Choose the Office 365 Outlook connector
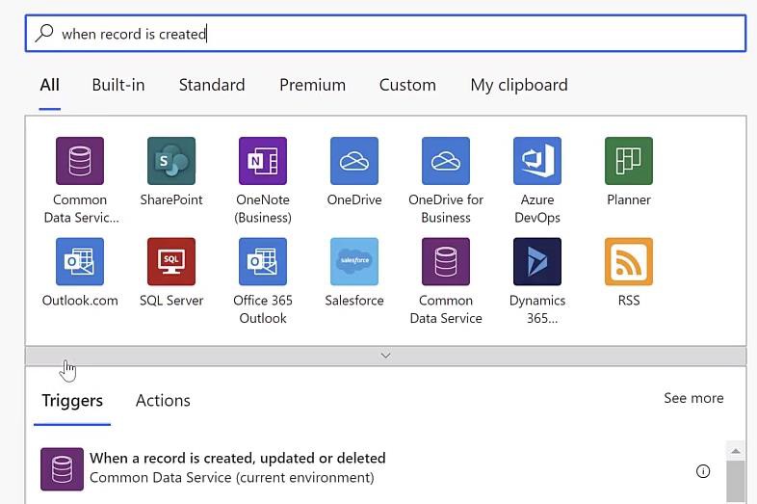 point(263,261)
